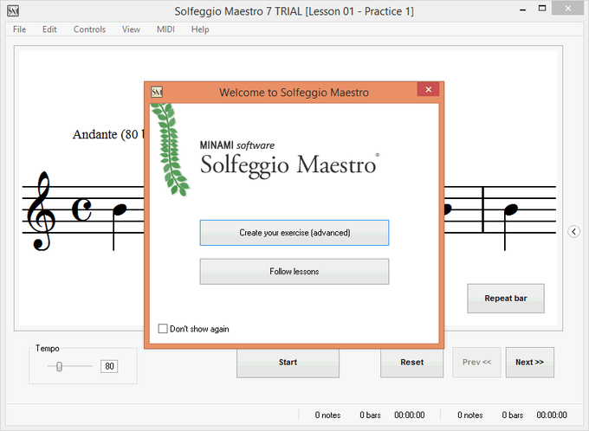Click the treble clef on the staff
The width and height of the screenshot is (589, 431).
[41, 210]
